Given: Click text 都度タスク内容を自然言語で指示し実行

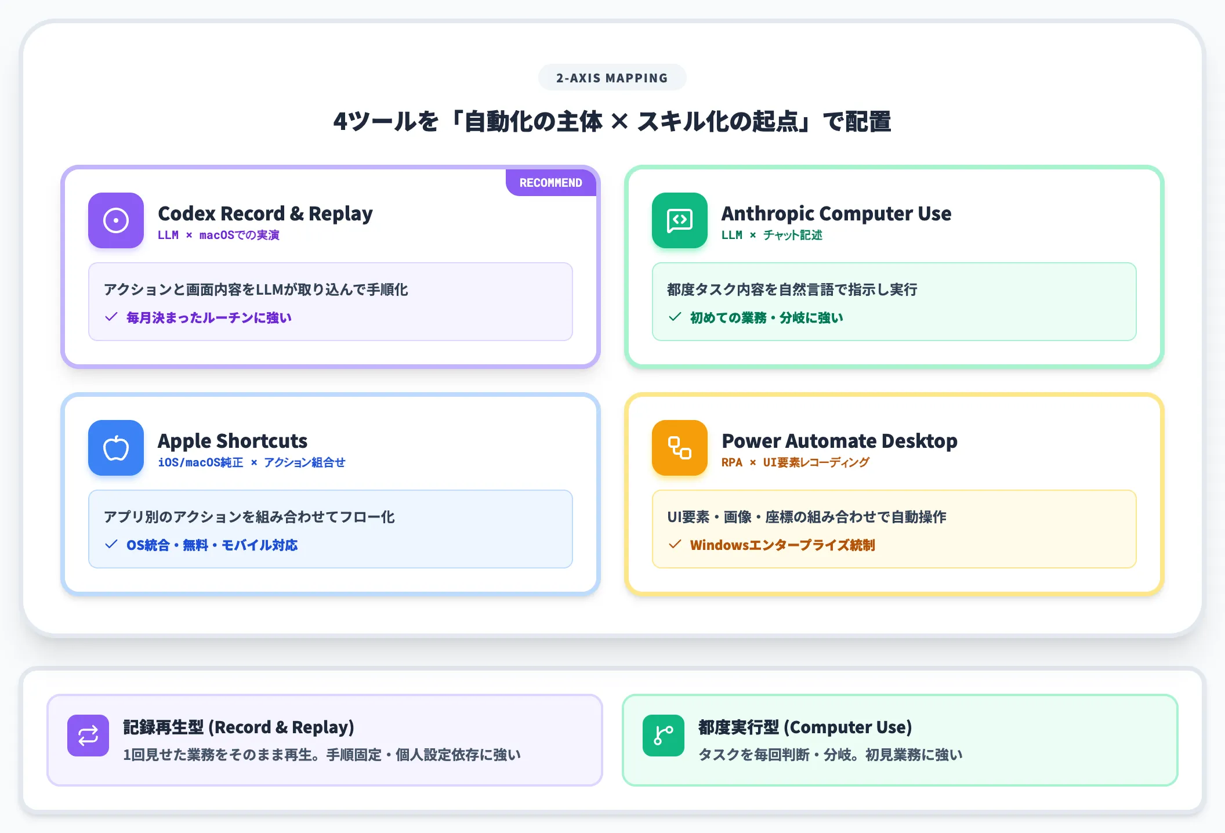Looking at the screenshot, I should point(792,289).
